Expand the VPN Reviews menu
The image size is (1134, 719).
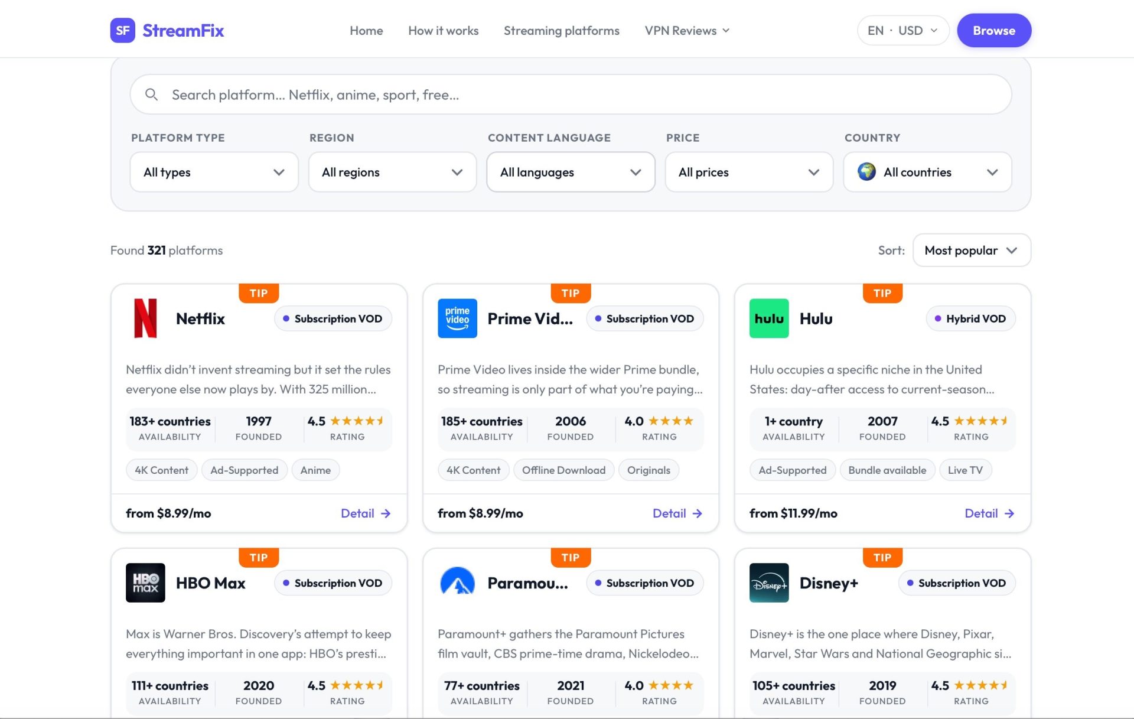point(687,30)
